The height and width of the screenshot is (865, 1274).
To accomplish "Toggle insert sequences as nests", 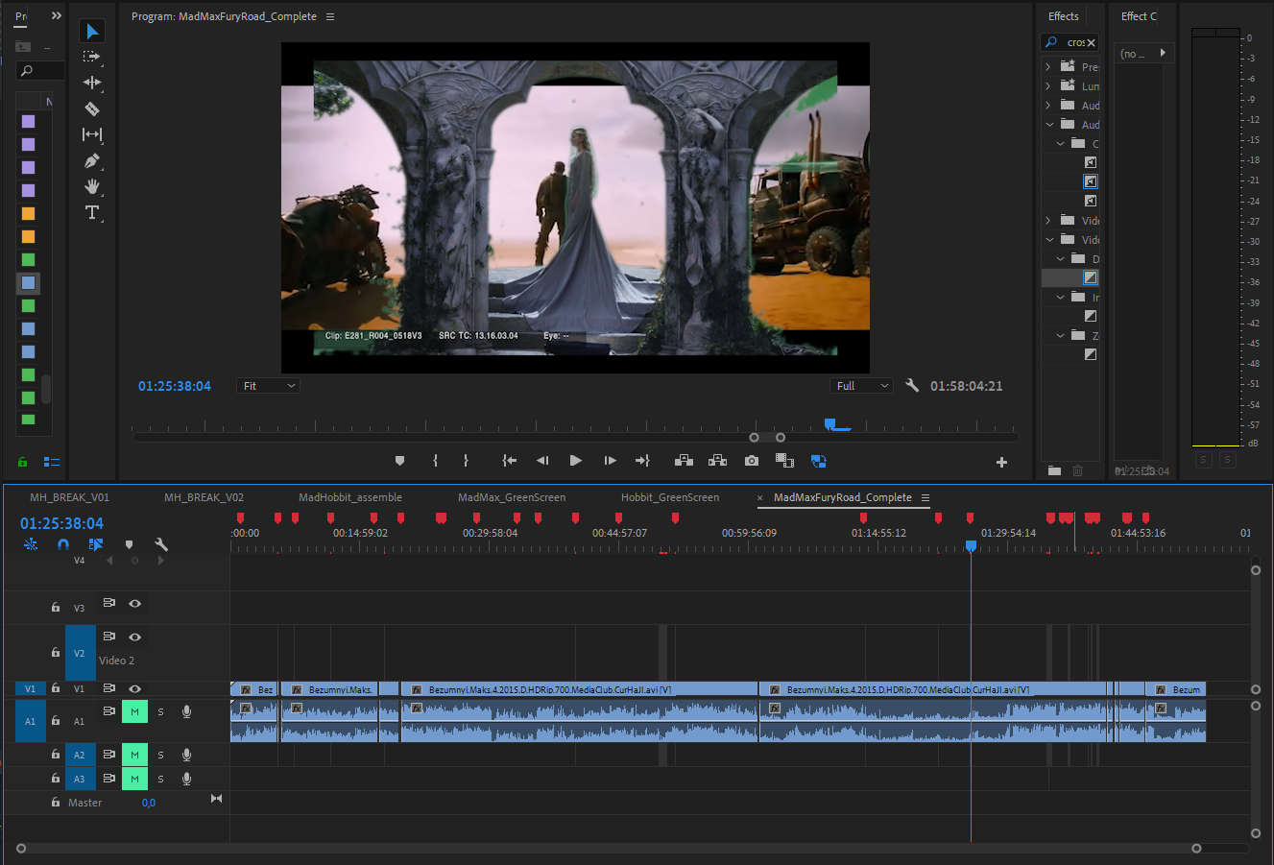I will (31, 544).
